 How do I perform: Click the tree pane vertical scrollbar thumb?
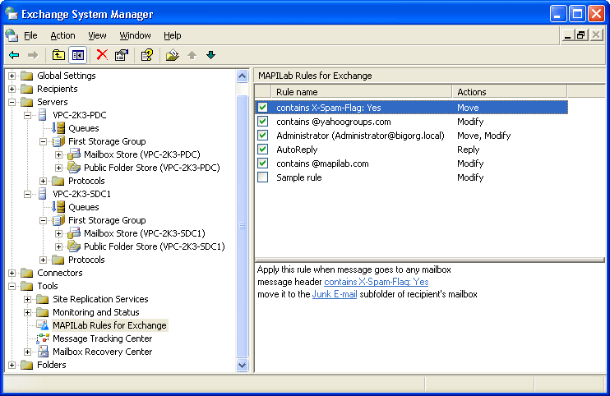coord(242,225)
